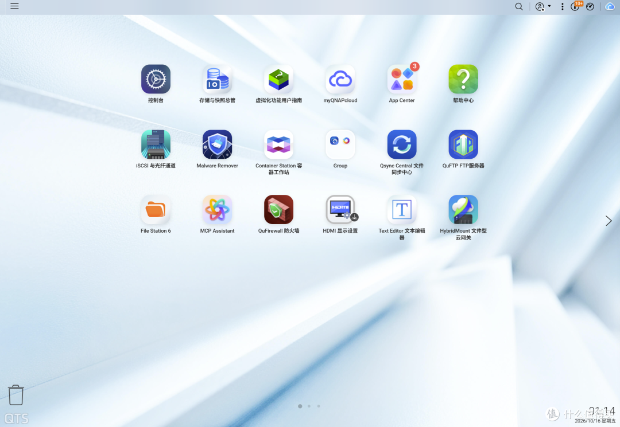620x427 pixels.
Task: Open Container Station 容器工作站
Action: 279,144
